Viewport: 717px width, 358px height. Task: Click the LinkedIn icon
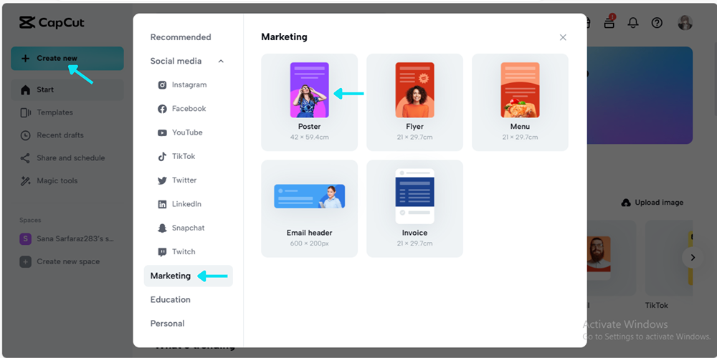click(x=162, y=204)
